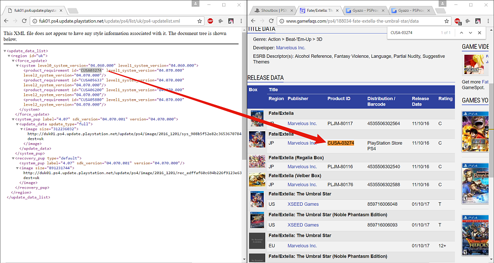This screenshot has width=494, height=263.
Task: Open Marvelous Inc. link in CUSA-03274 row
Action: (302, 143)
